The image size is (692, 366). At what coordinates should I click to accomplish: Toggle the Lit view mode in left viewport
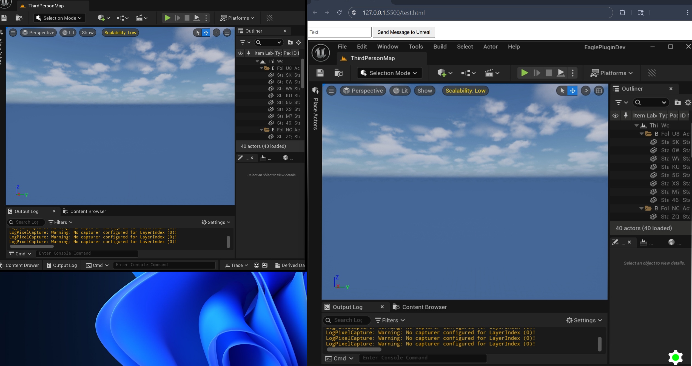point(68,33)
